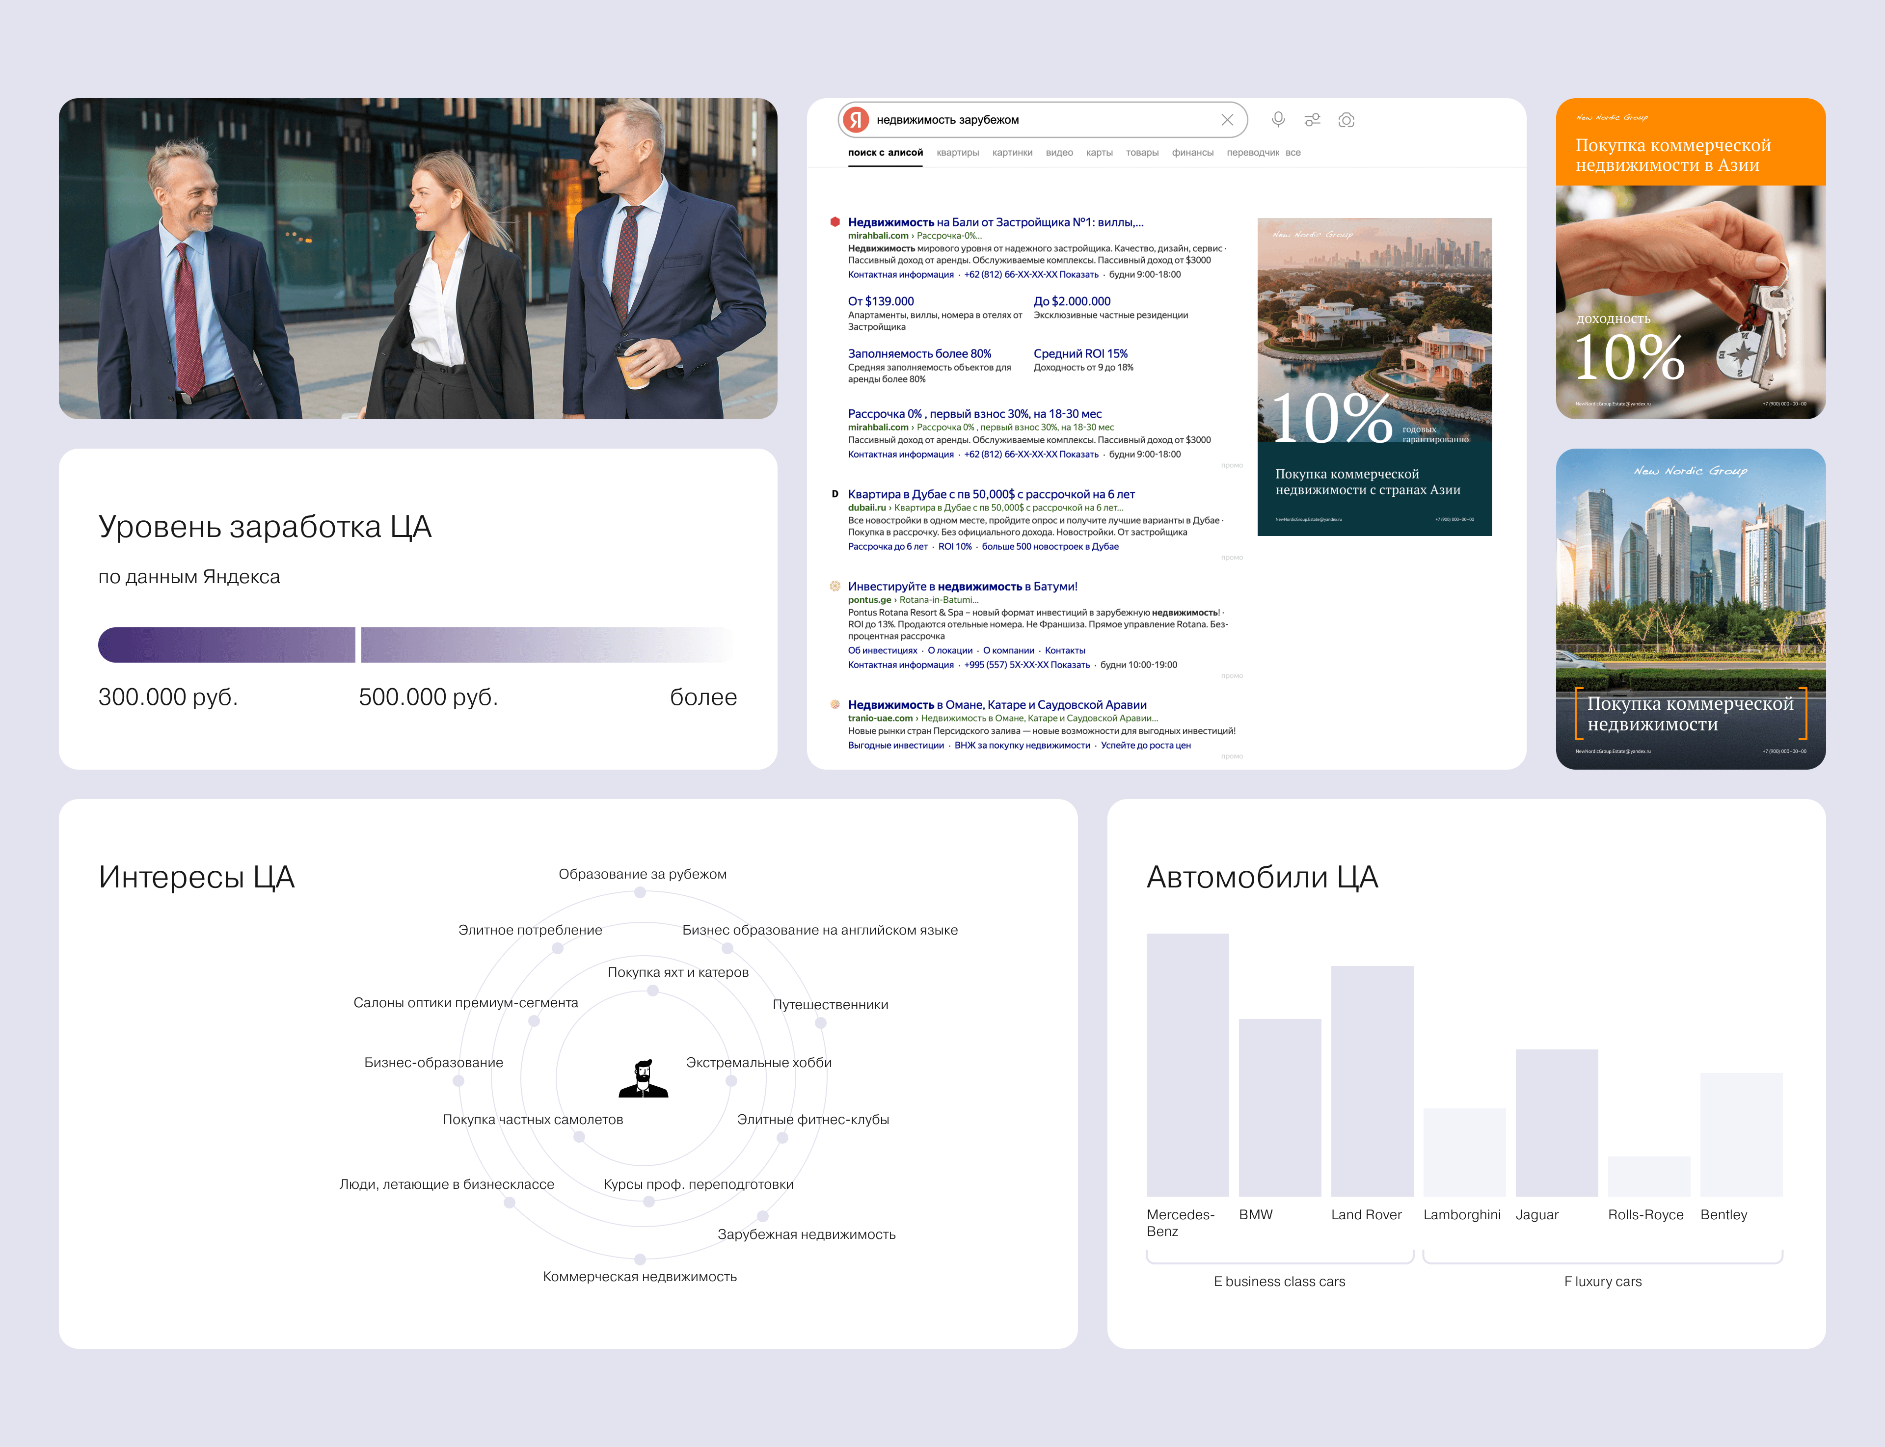Open Квартира в Дубае с пв 50,000$ result
The height and width of the screenshot is (1447, 1885).
click(991, 494)
